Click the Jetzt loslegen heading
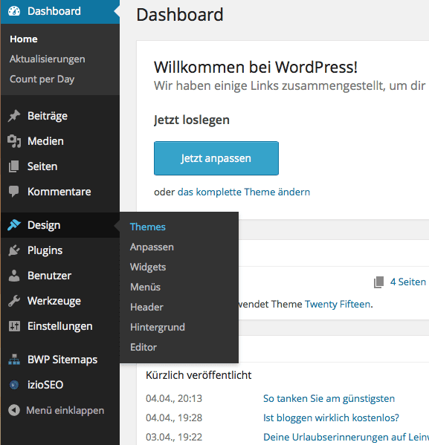429x445 pixels. tap(192, 120)
